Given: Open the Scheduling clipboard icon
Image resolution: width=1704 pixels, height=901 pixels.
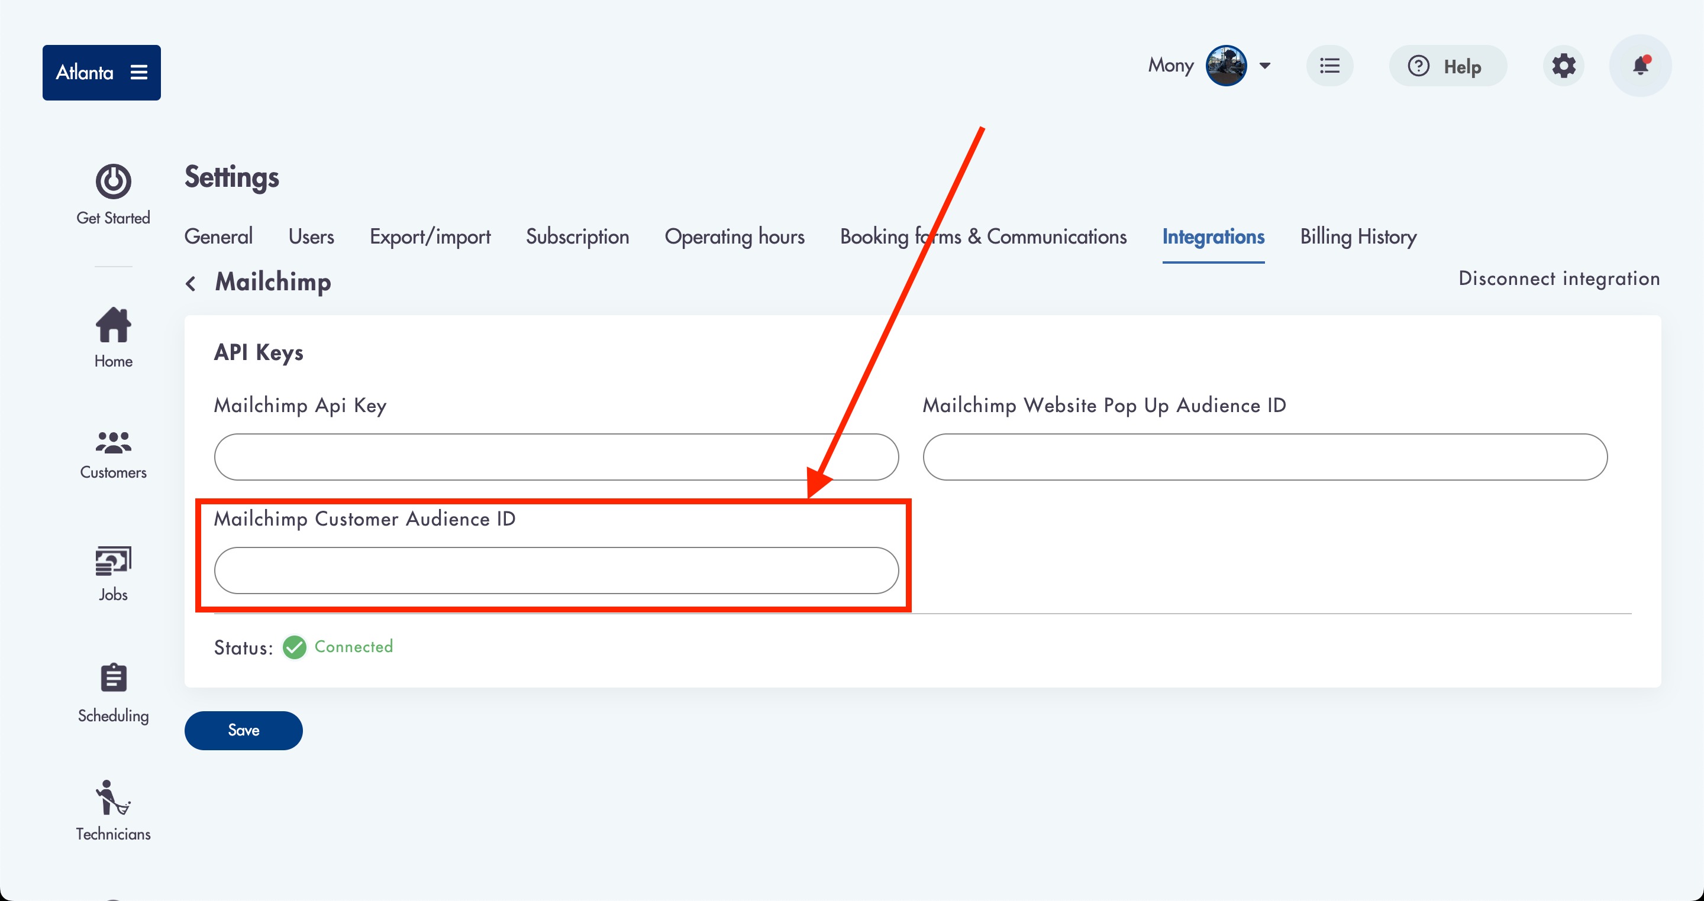Looking at the screenshot, I should point(113,678).
